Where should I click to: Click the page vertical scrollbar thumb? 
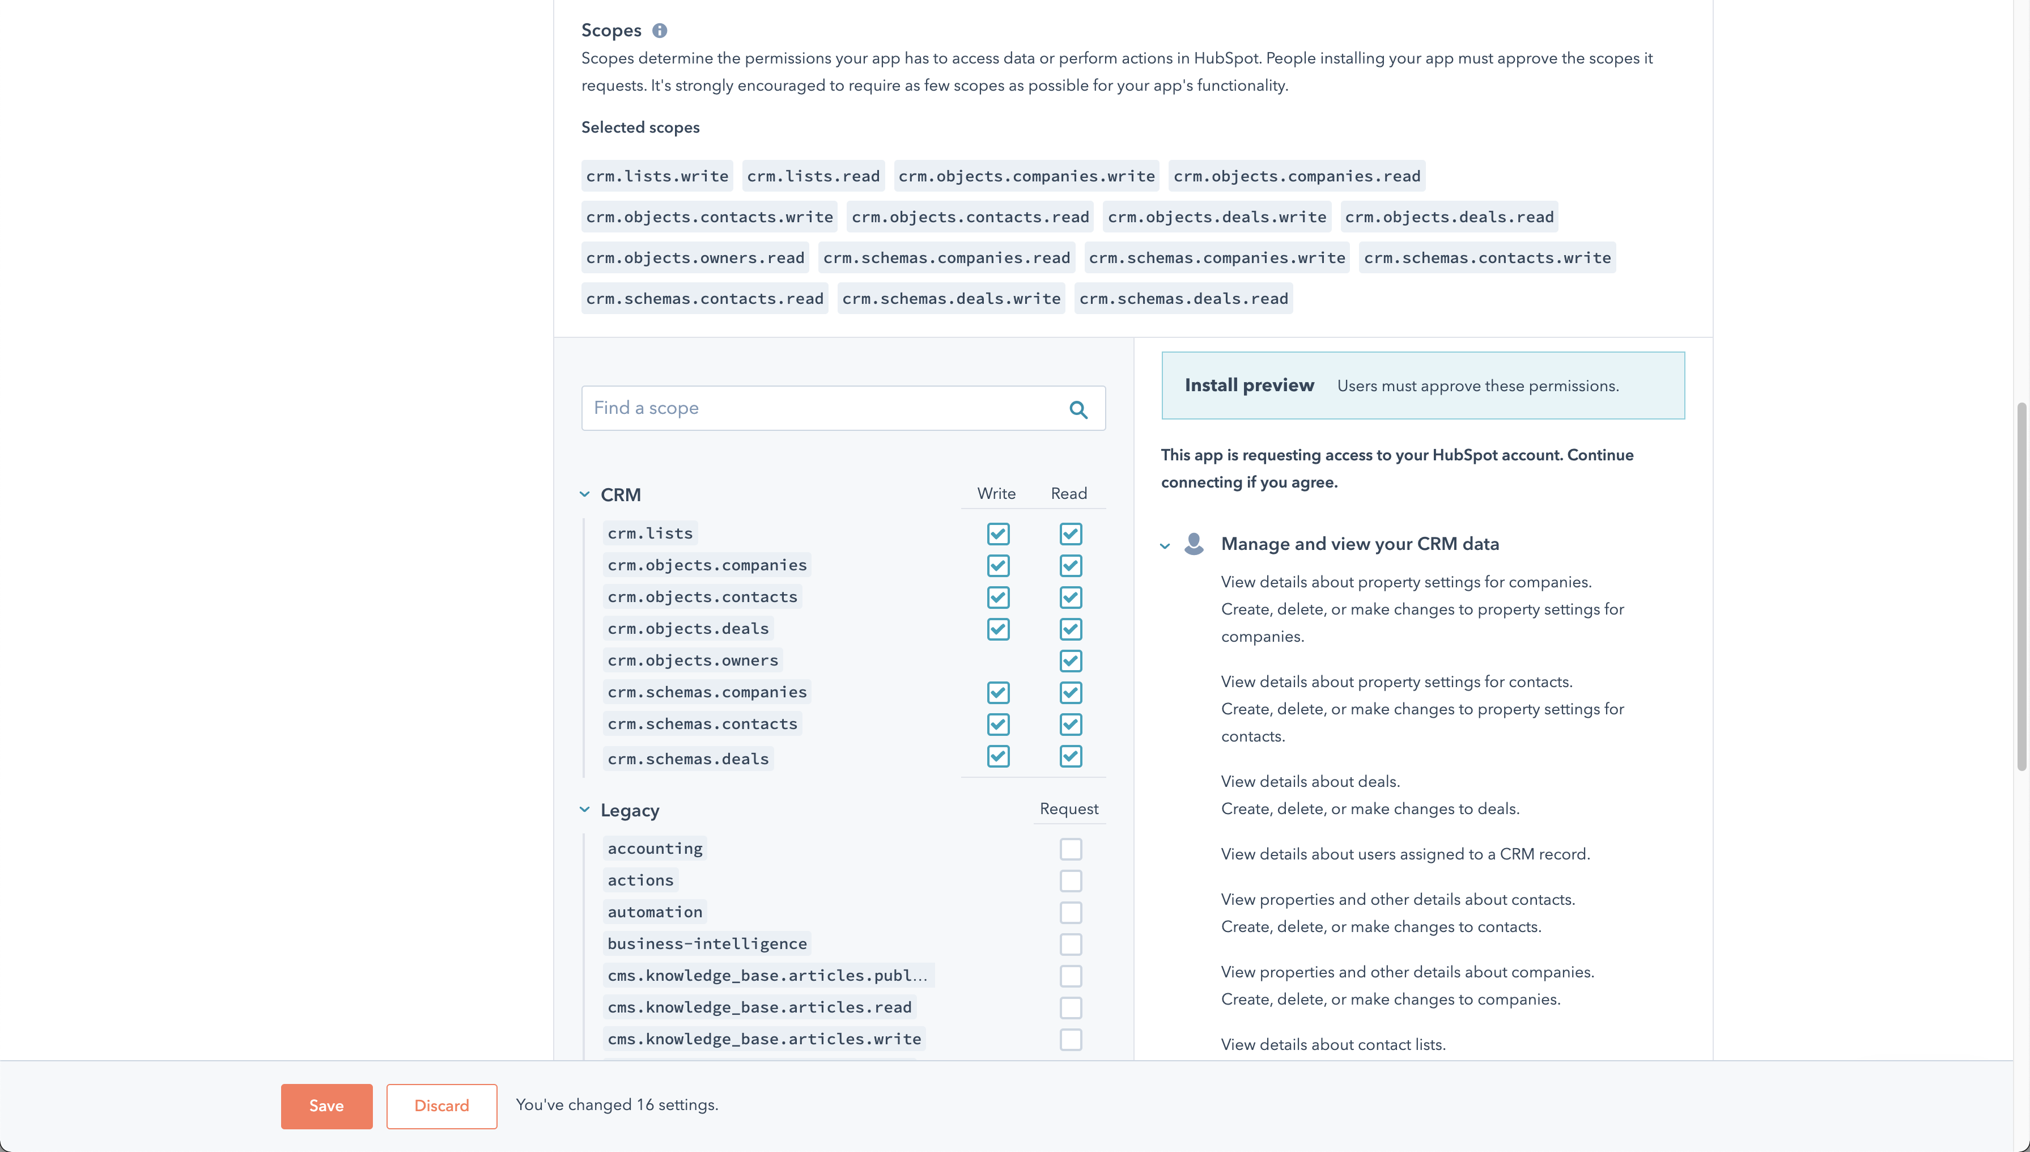pos(2021,586)
